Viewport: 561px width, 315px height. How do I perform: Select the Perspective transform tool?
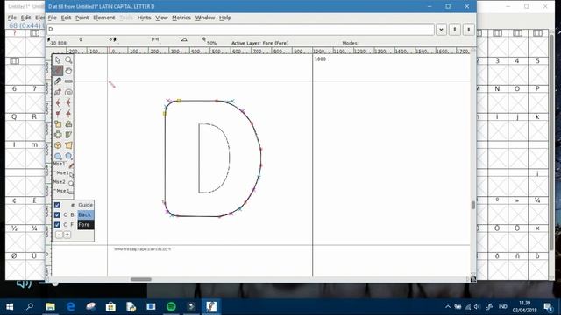coord(68,145)
